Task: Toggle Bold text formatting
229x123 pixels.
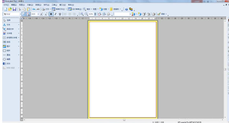Action: point(51,14)
